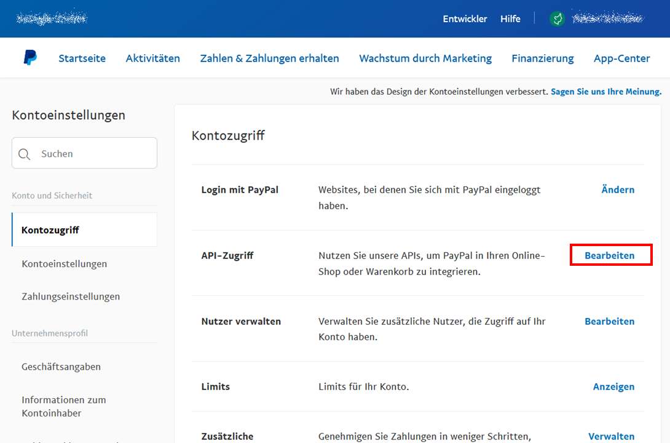
Task: Click the Unternehmensprofil section label
Action: [50, 333]
